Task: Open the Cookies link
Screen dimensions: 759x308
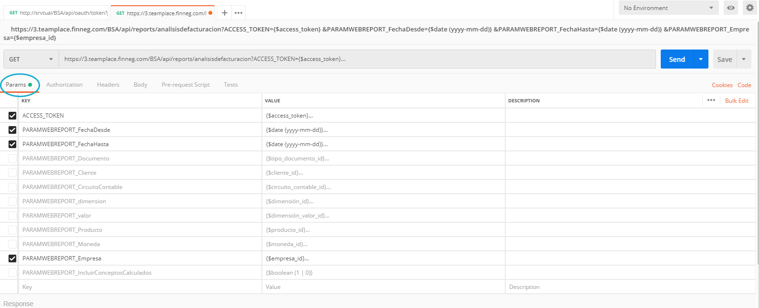Action: pos(722,85)
